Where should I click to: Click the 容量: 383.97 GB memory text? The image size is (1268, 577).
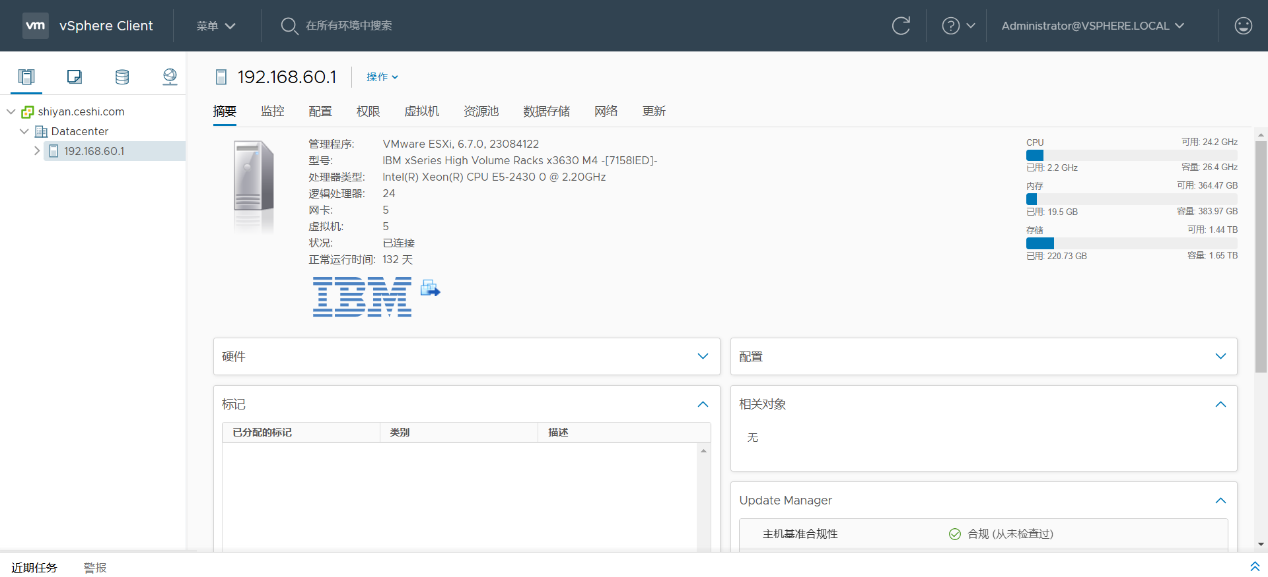point(1207,212)
